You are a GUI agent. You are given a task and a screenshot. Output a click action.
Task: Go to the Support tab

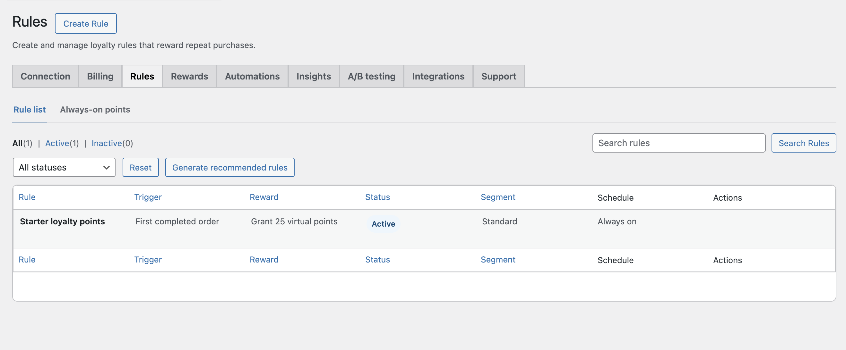(498, 76)
